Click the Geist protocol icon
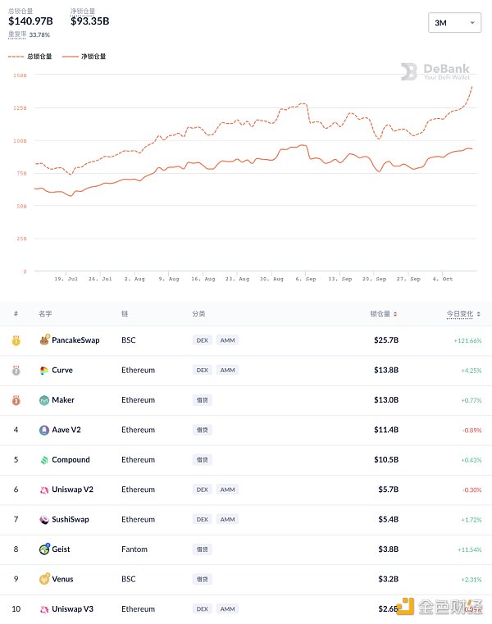 (44, 549)
